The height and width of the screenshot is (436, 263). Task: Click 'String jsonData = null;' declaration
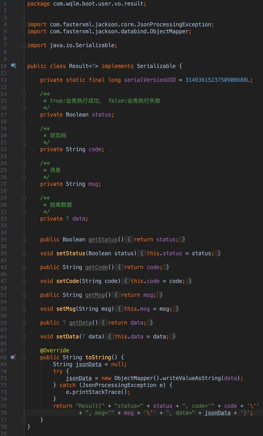pos(90,364)
